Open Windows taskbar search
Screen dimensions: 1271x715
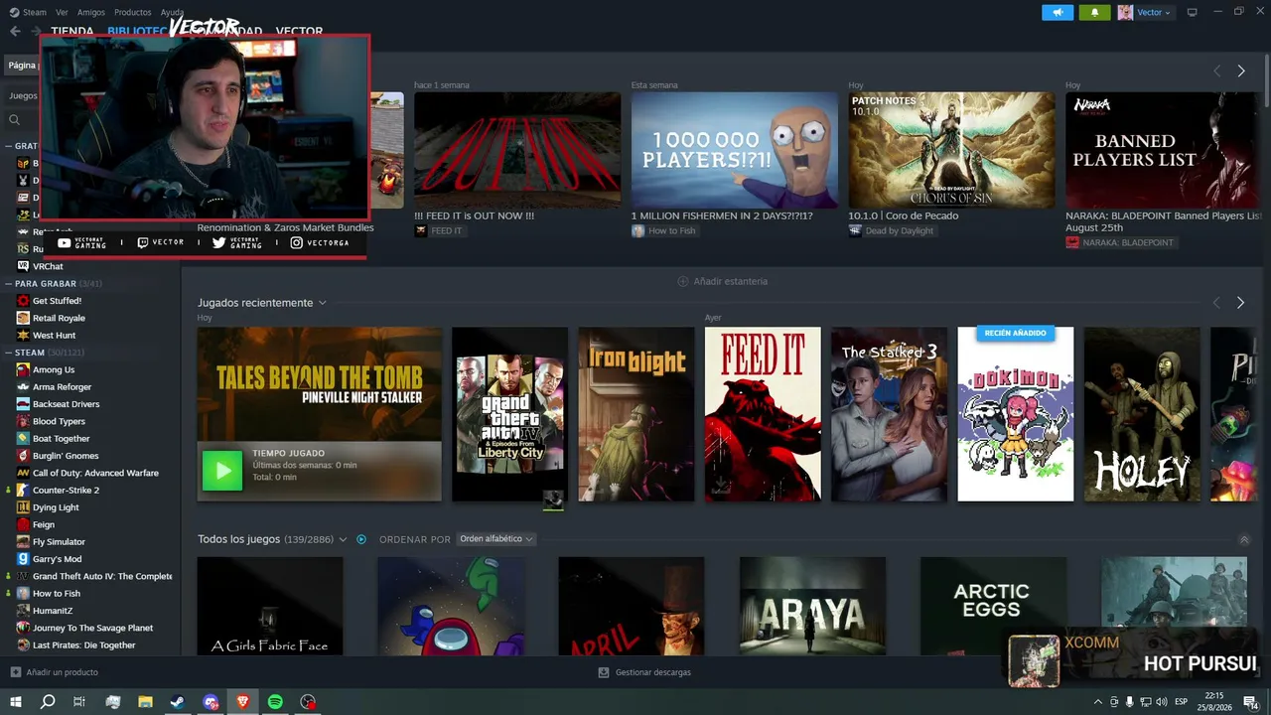pos(47,702)
